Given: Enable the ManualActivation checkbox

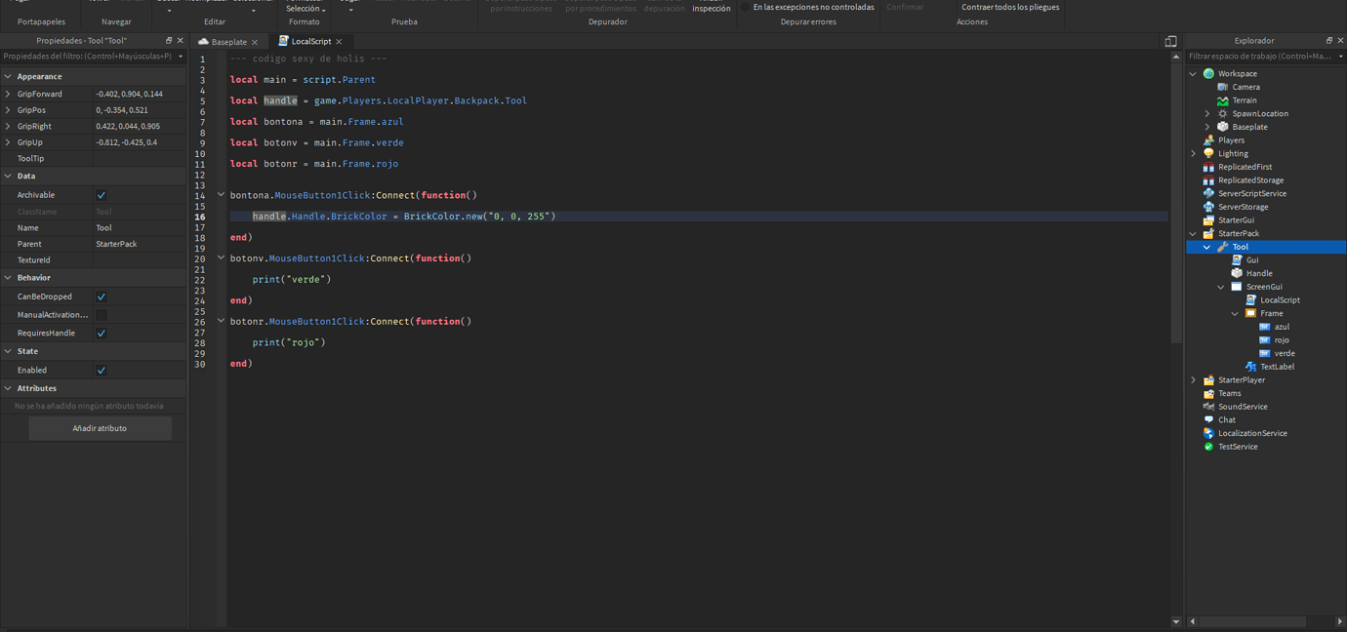Looking at the screenshot, I should click(102, 315).
